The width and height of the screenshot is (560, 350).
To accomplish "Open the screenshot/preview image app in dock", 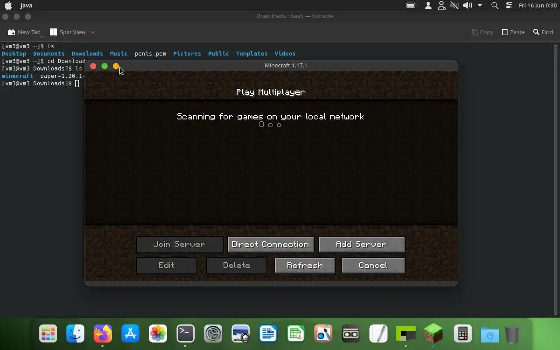I will (241, 334).
